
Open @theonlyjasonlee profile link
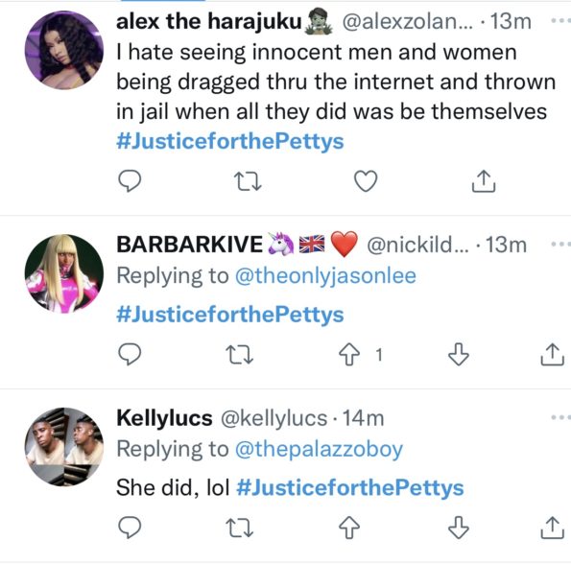coord(325,275)
